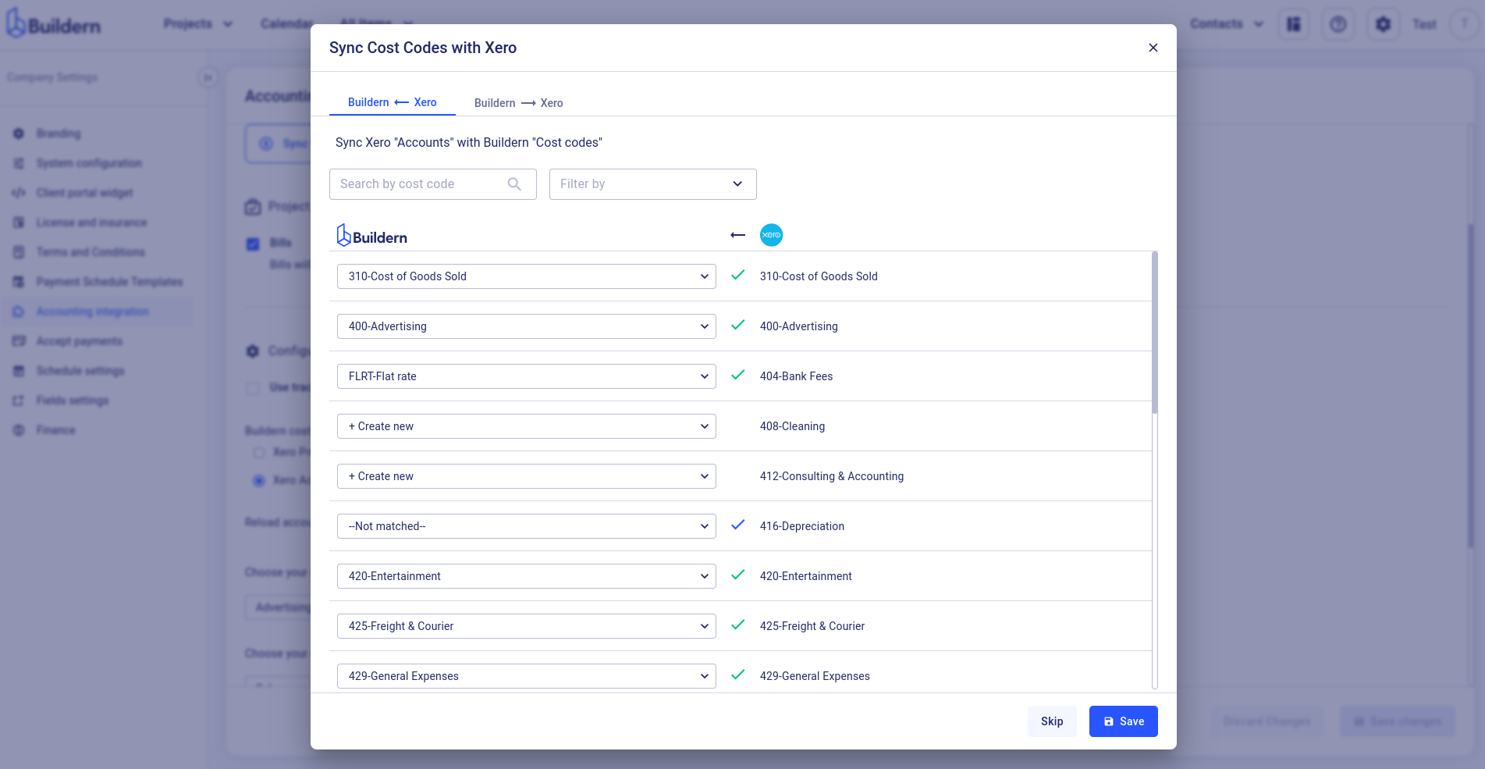Open Calendar in background navigation
Image resolution: width=1485 pixels, height=769 pixels.
286,24
